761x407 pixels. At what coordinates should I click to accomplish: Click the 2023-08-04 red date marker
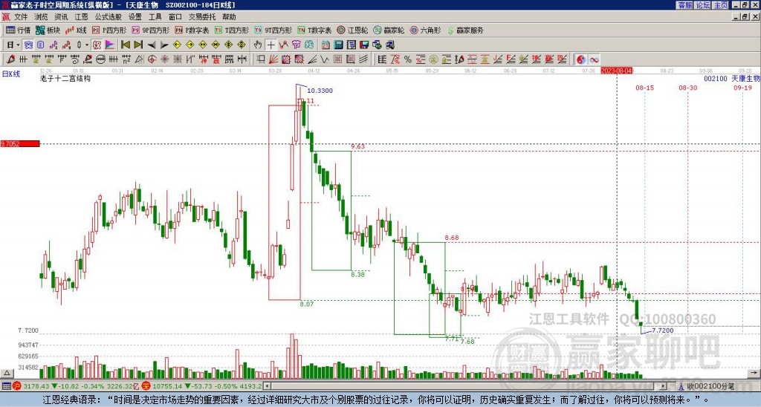click(x=617, y=71)
